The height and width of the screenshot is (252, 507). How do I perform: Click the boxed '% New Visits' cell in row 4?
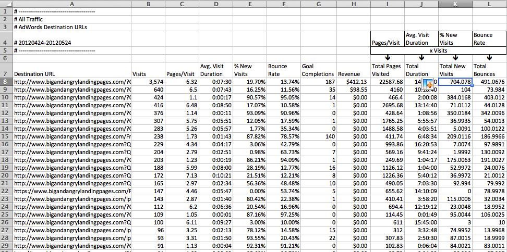(455, 39)
